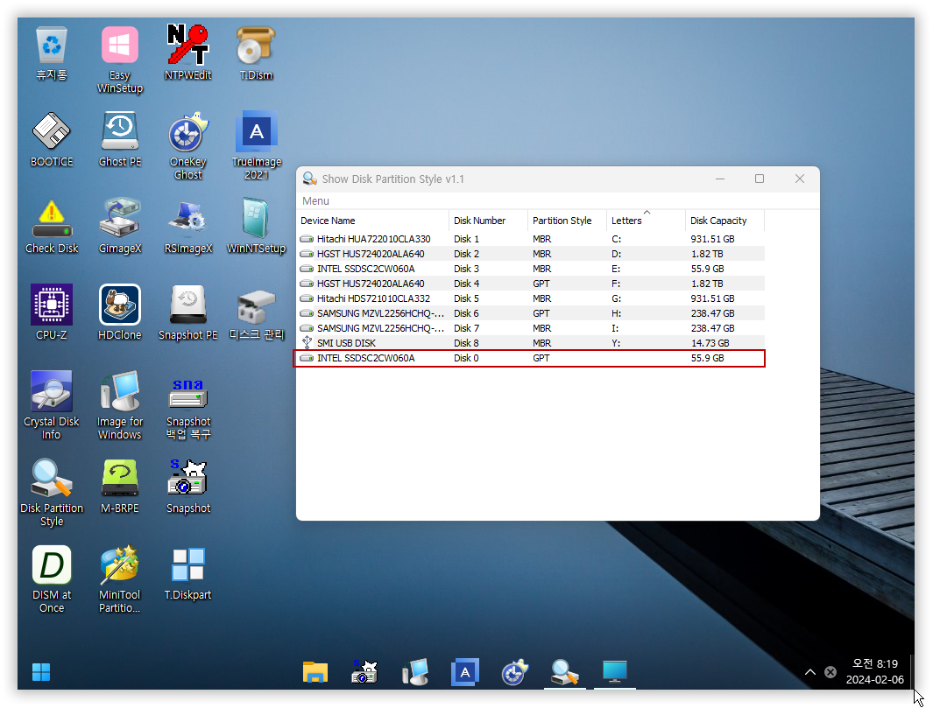Viewport: 933px width, 708px height.
Task: Maximize the Show Disk Partition Style window
Action: (x=760, y=179)
